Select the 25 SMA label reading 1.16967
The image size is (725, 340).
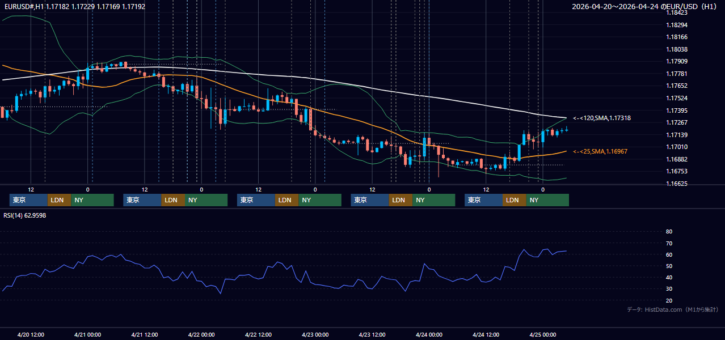click(x=600, y=151)
